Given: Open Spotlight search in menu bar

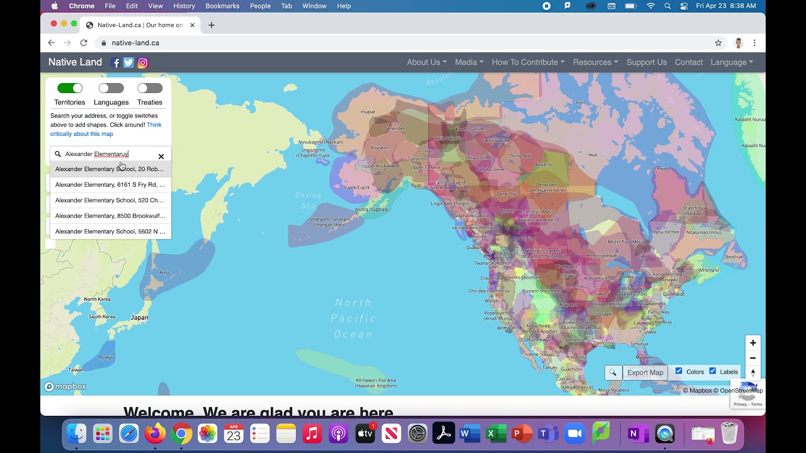Looking at the screenshot, I should [x=667, y=6].
